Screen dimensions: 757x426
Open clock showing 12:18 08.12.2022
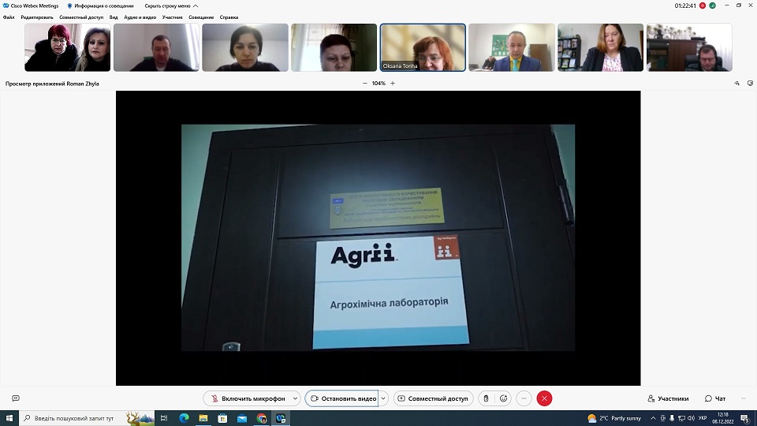(x=723, y=418)
